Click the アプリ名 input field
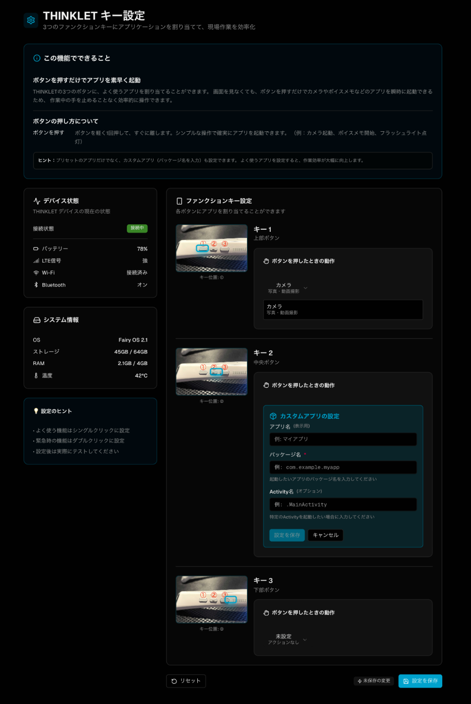The image size is (471, 704). point(343,439)
